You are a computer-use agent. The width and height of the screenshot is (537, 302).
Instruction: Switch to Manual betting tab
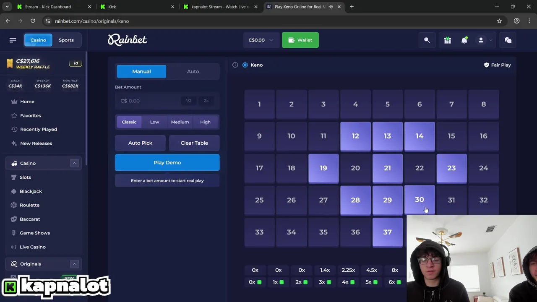141,71
